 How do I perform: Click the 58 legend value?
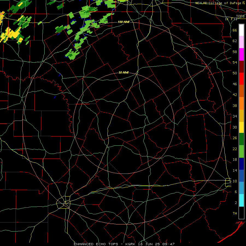[x=235, y=52]
